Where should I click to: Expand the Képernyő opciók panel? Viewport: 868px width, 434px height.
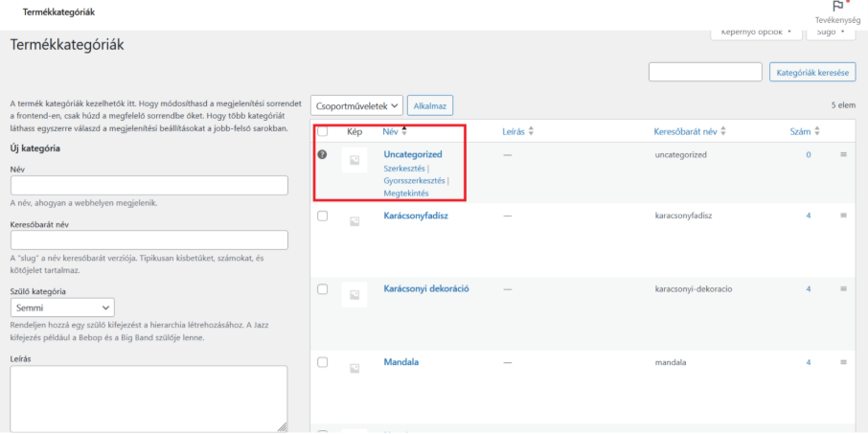click(x=755, y=33)
